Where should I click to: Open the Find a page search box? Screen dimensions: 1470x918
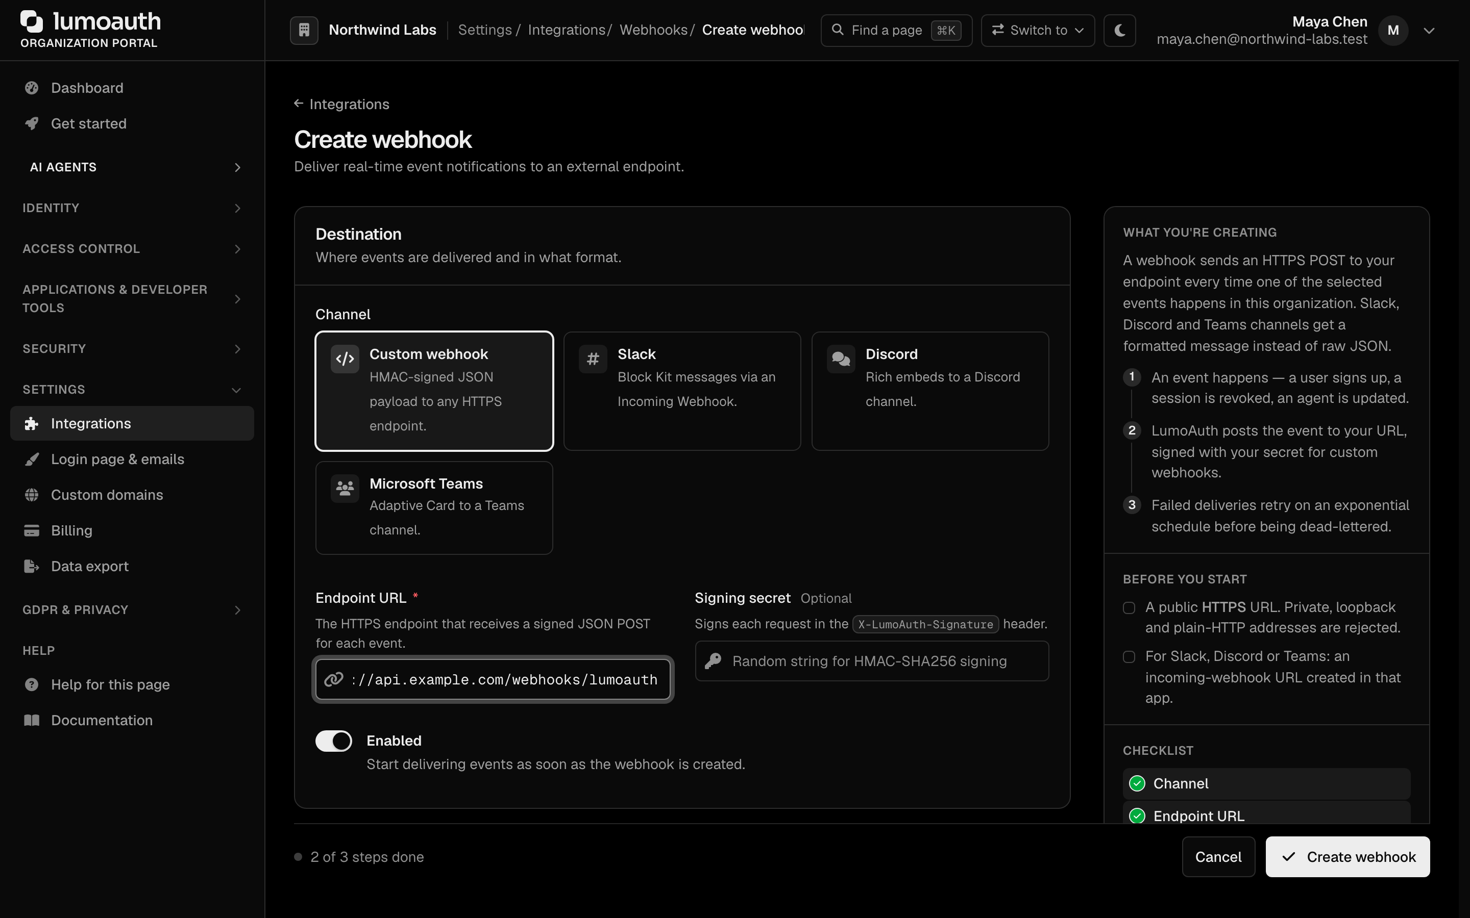pos(896,31)
